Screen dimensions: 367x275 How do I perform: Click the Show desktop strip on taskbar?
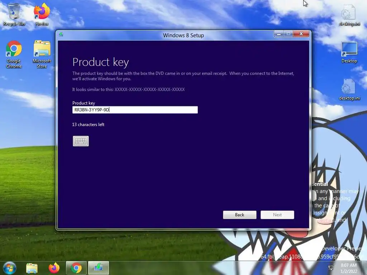click(x=364, y=268)
